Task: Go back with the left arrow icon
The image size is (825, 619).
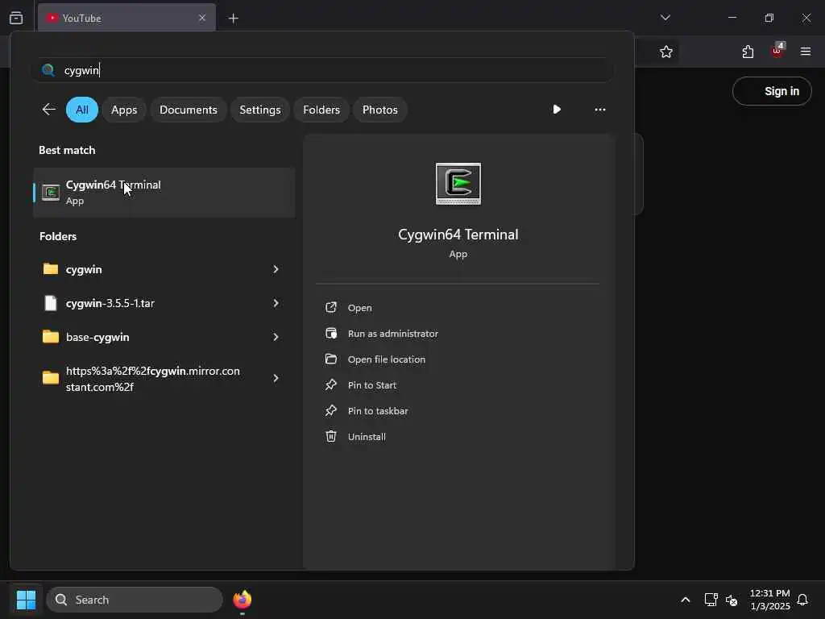Action: click(48, 110)
